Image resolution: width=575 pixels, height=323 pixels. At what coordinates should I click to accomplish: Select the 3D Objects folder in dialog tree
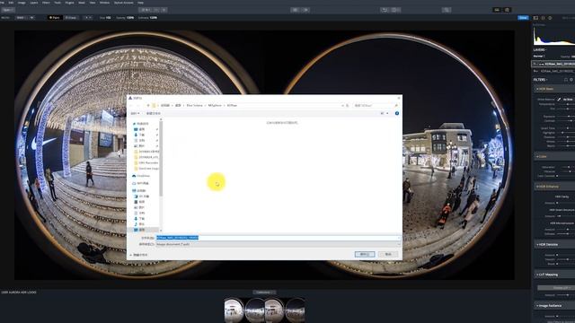141,196
